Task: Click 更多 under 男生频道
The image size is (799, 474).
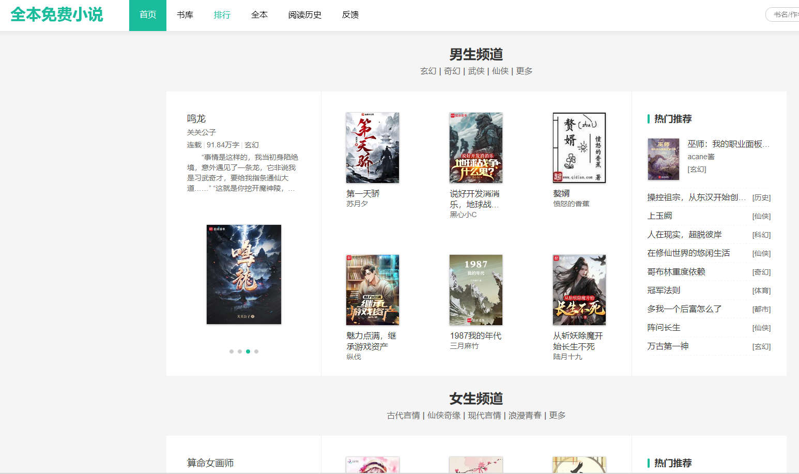Action: coord(524,71)
